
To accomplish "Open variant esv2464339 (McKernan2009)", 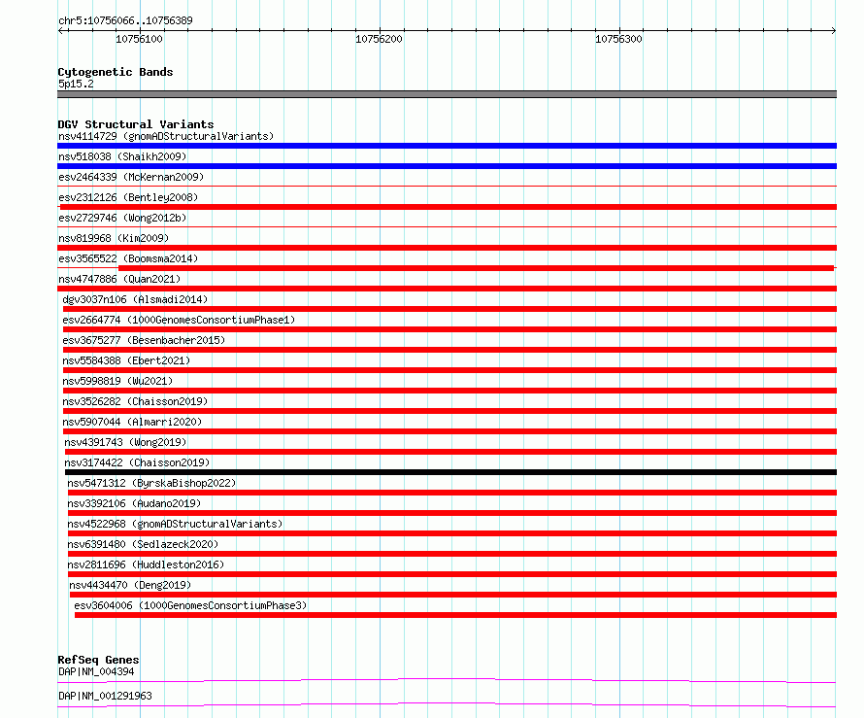I will pos(131,177).
